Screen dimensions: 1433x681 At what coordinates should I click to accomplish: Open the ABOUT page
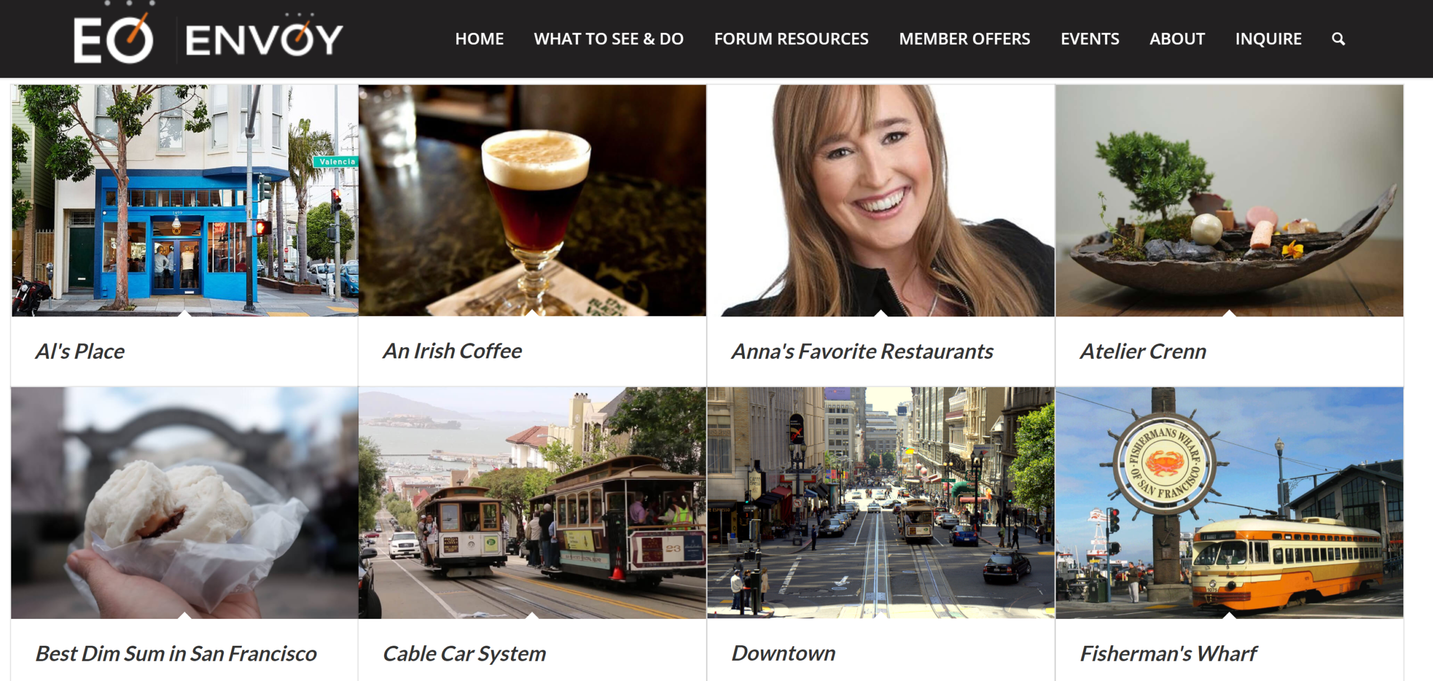[1177, 39]
